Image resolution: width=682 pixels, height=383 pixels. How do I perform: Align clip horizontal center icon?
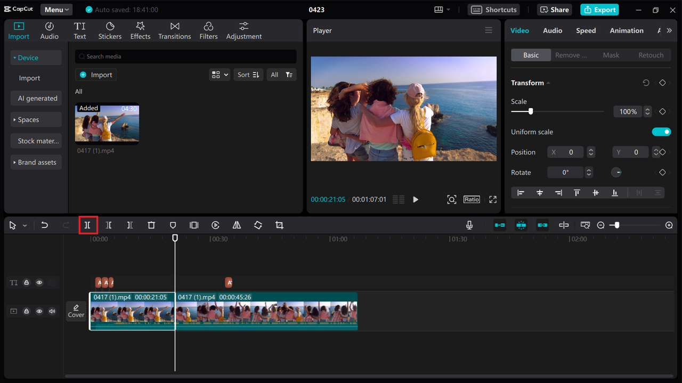tap(540, 193)
